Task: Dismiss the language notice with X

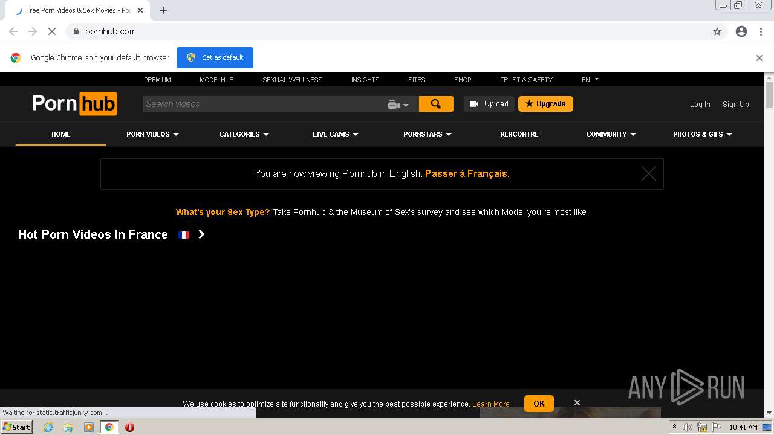Action: (x=649, y=174)
